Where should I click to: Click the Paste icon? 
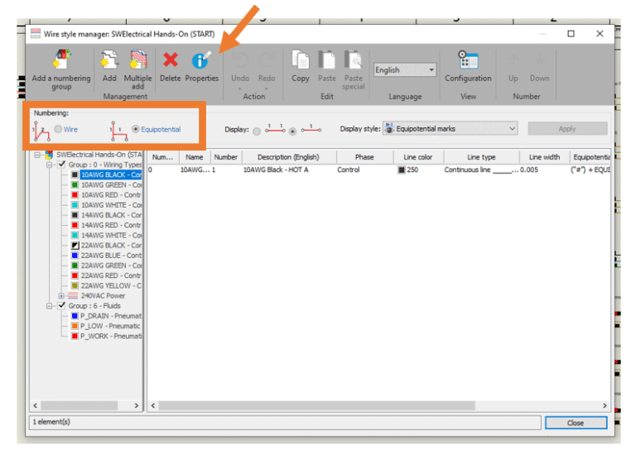pyautogui.click(x=326, y=60)
